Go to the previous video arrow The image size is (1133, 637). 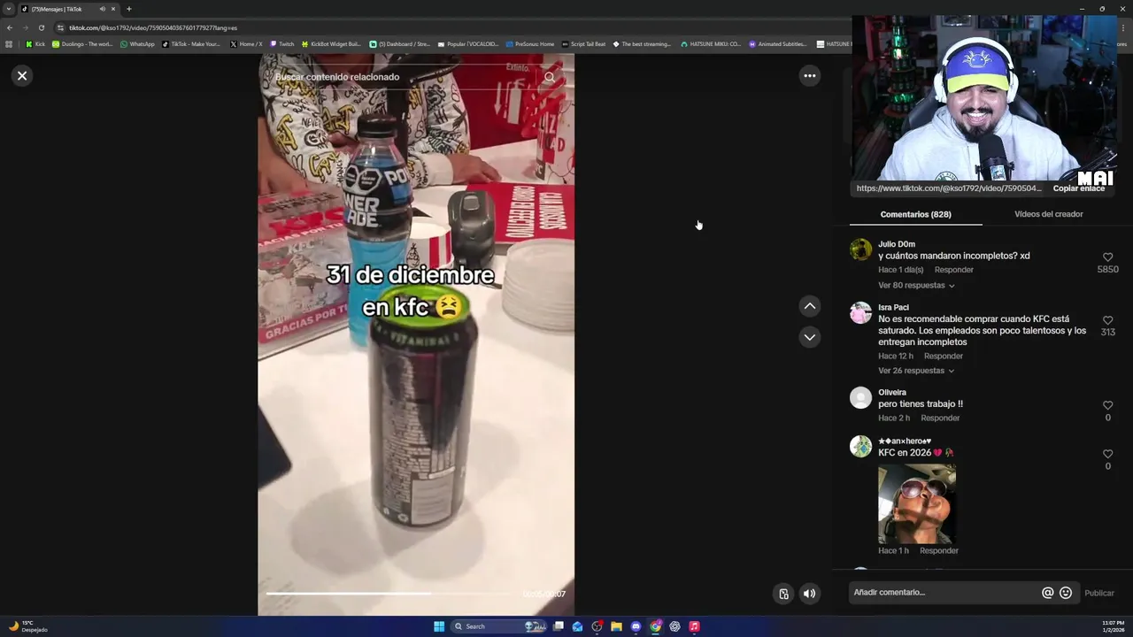point(809,306)
